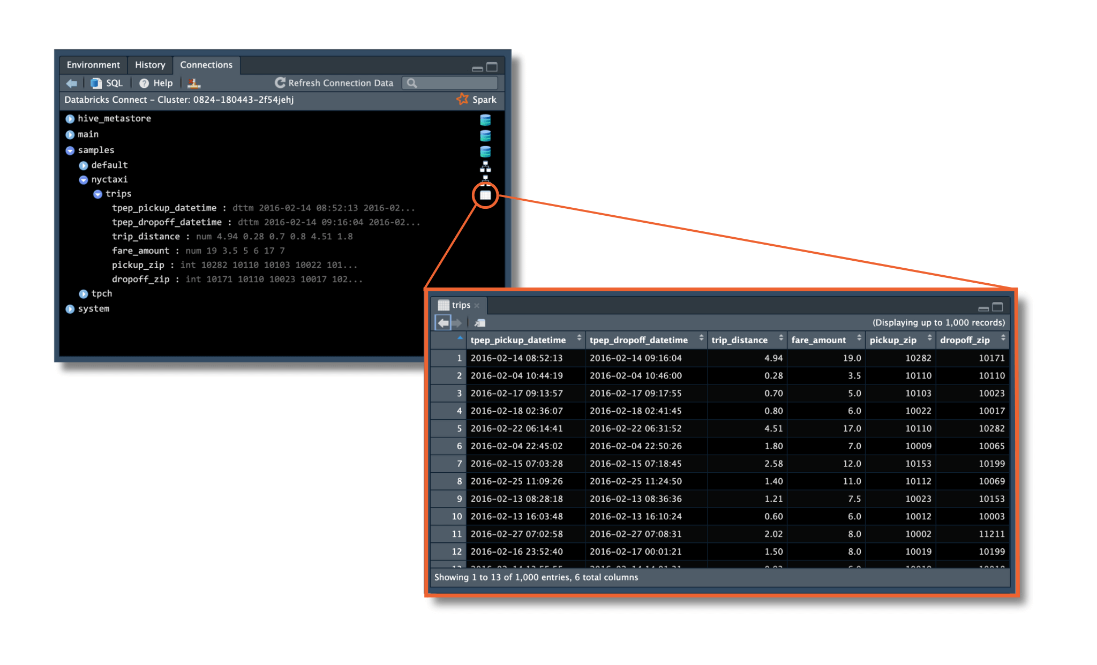Collapse the samples catalog

70,150
